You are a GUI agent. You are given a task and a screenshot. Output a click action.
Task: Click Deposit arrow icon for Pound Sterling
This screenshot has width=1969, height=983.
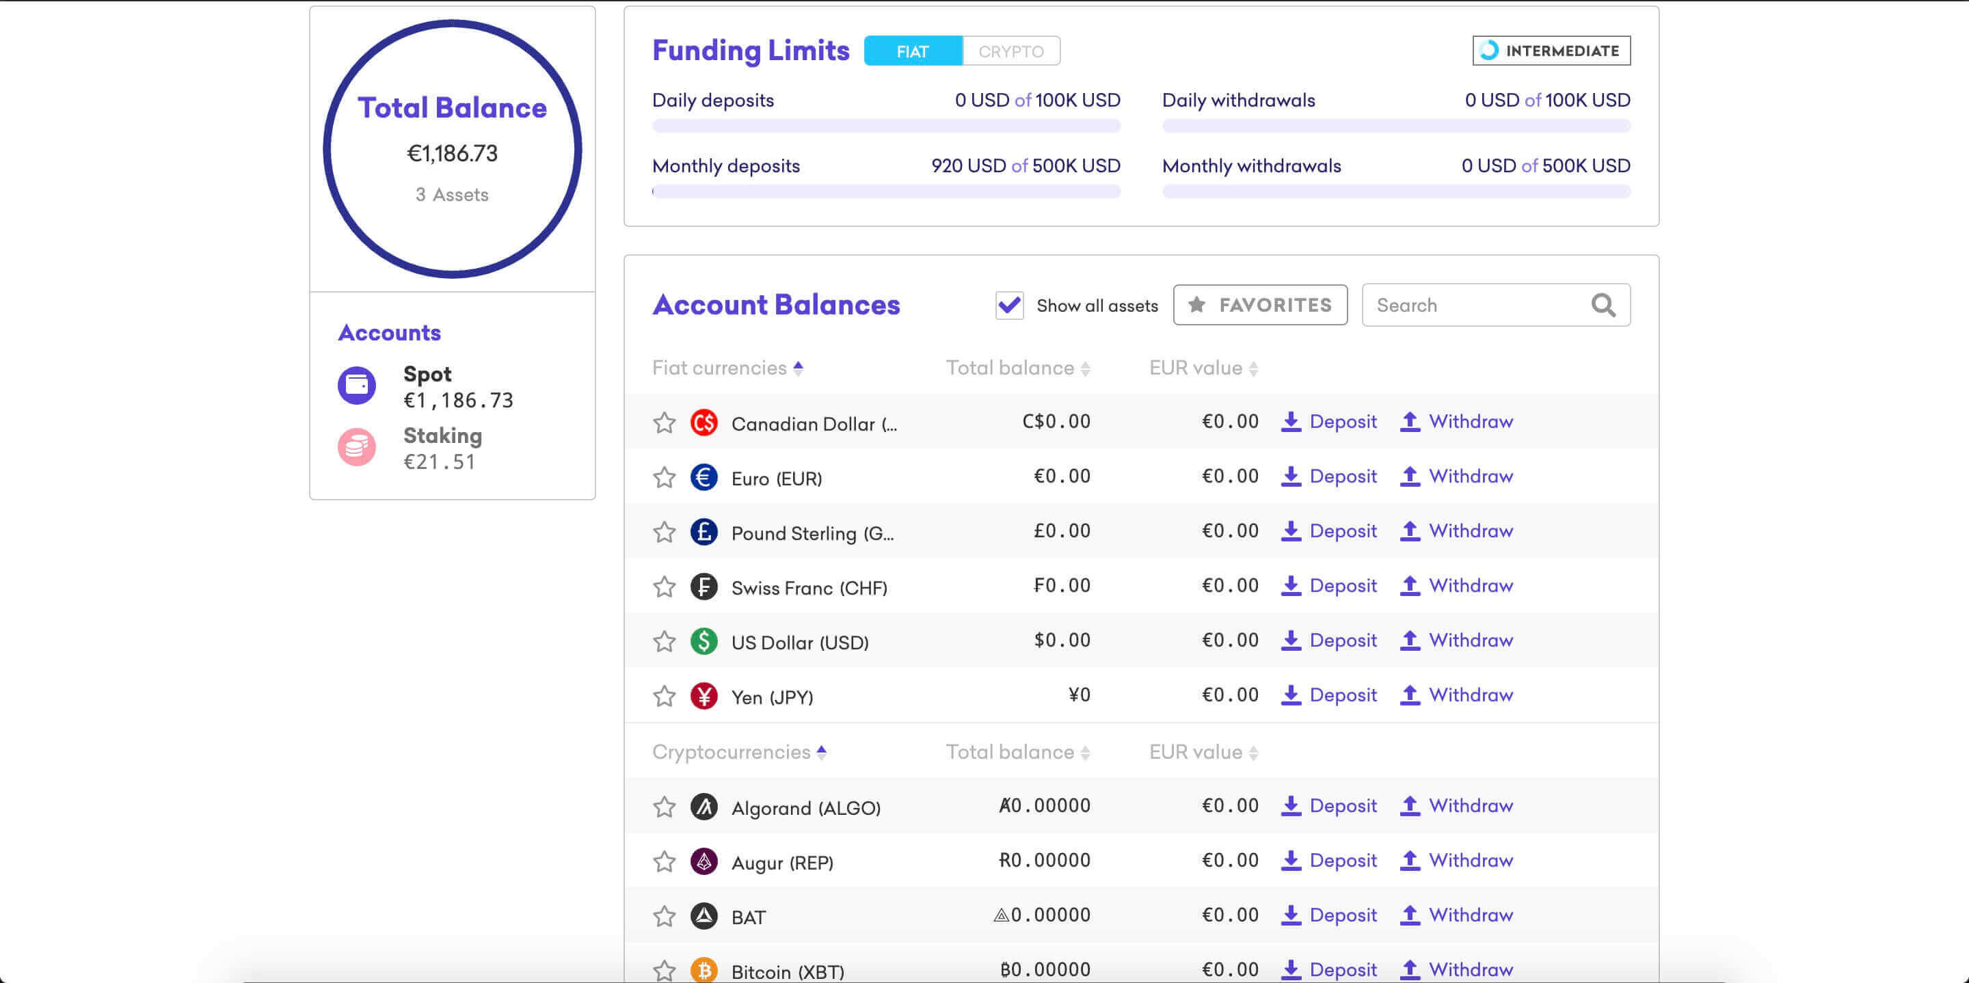click(1290, 530)
